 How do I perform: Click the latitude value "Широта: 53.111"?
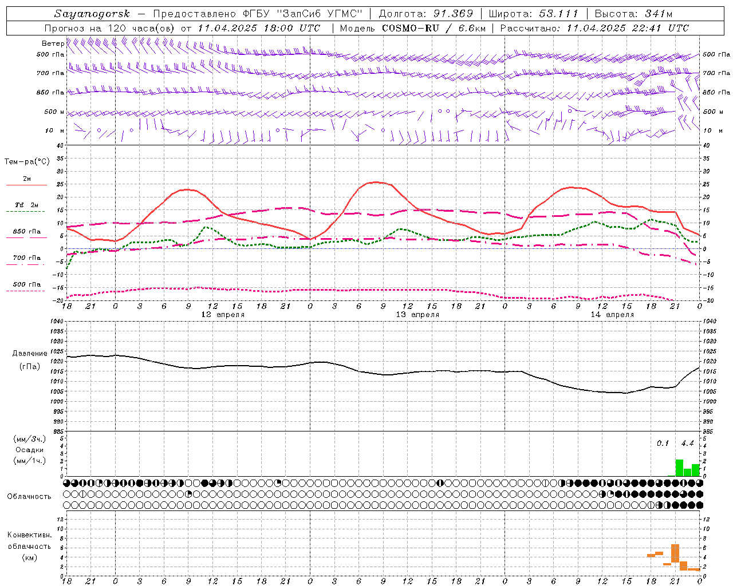click(534, 14)
